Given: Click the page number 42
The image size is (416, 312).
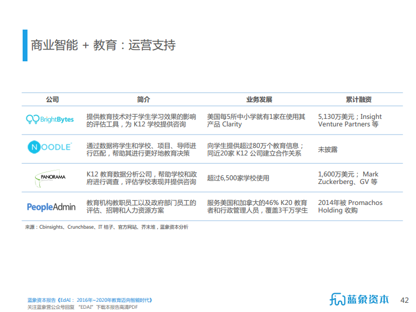Looking at the screenshot, I should (x=404, y=300).
